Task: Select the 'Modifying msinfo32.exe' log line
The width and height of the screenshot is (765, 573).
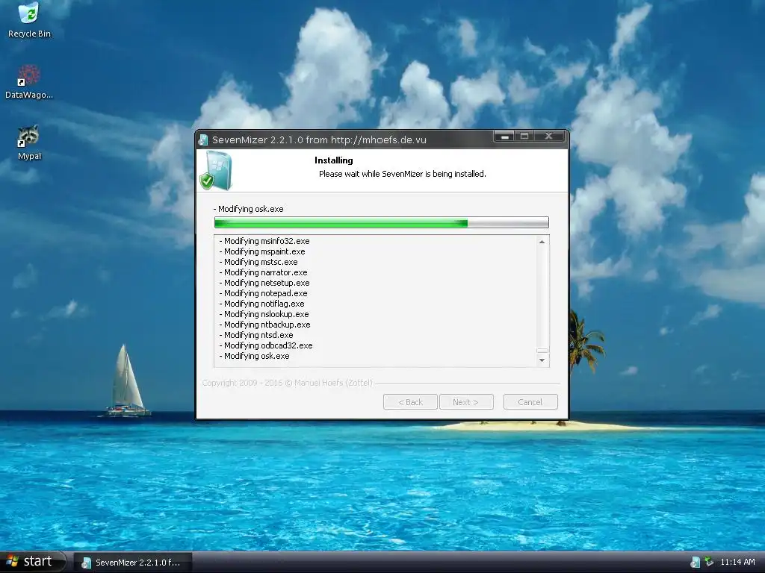Action: point(264,241)
